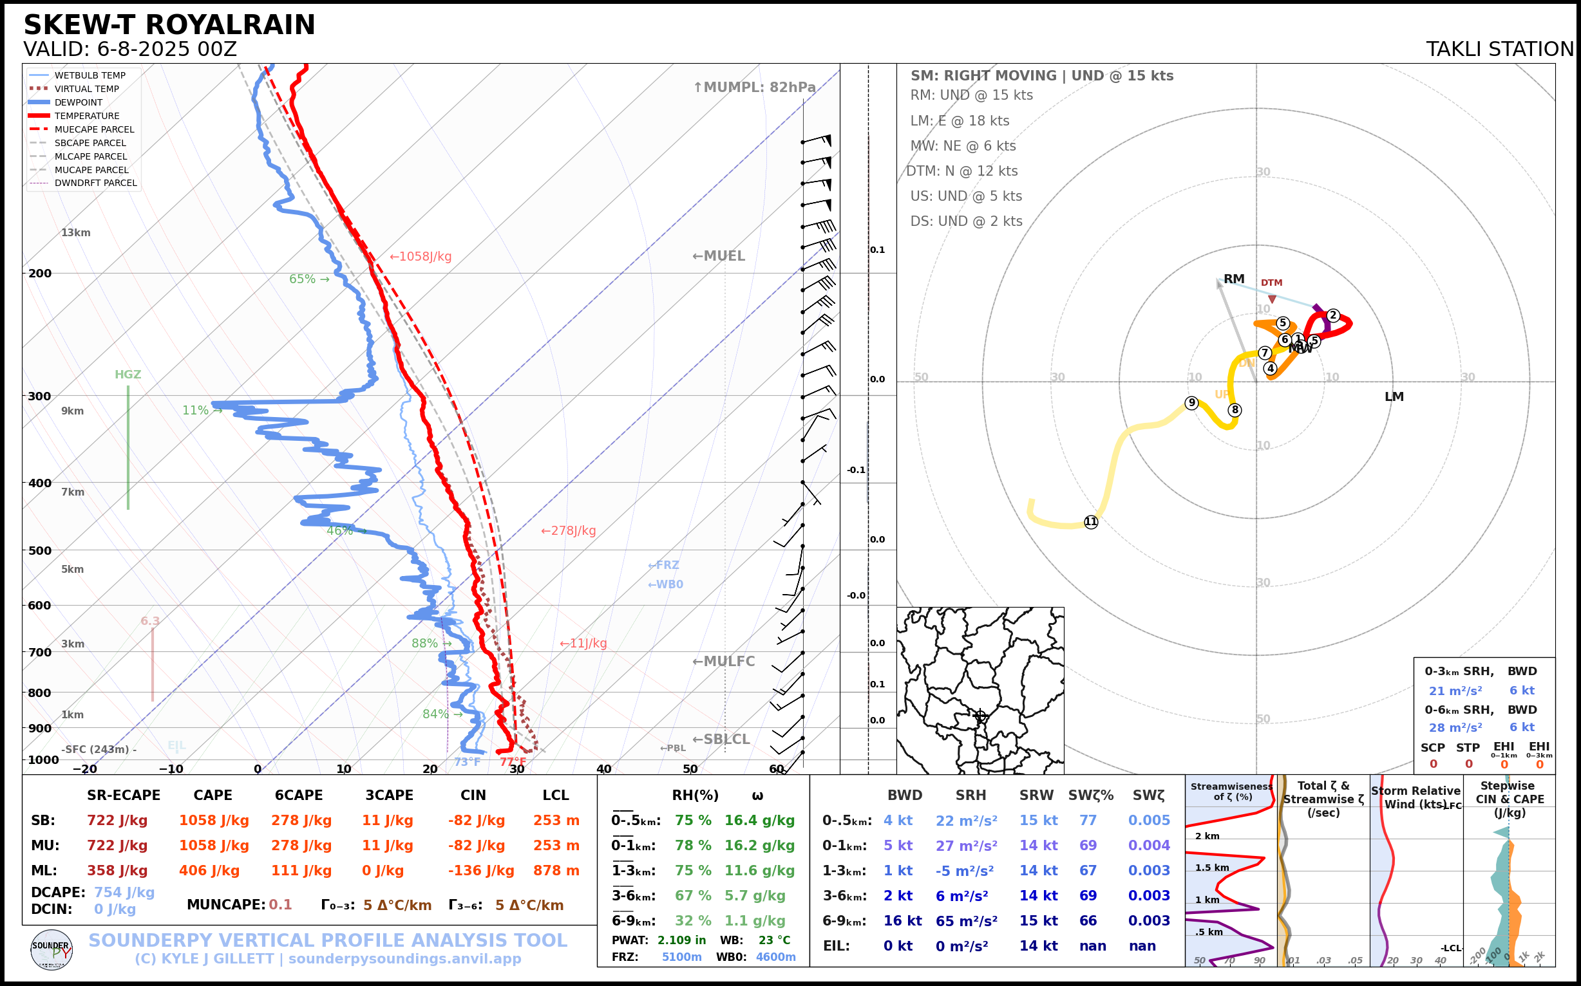Click the green HGZ label
The image size is (1581, 986).
[128, 375]
